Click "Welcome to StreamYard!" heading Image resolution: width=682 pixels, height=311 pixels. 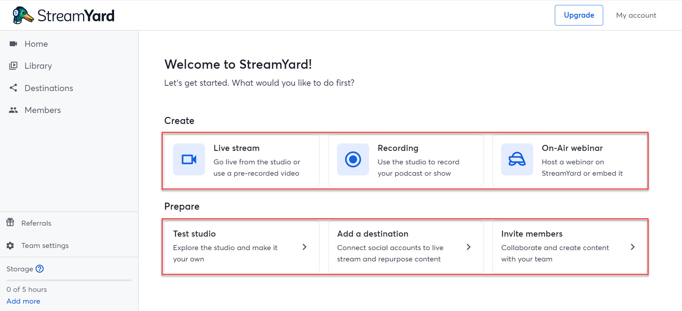click(238, 64)
